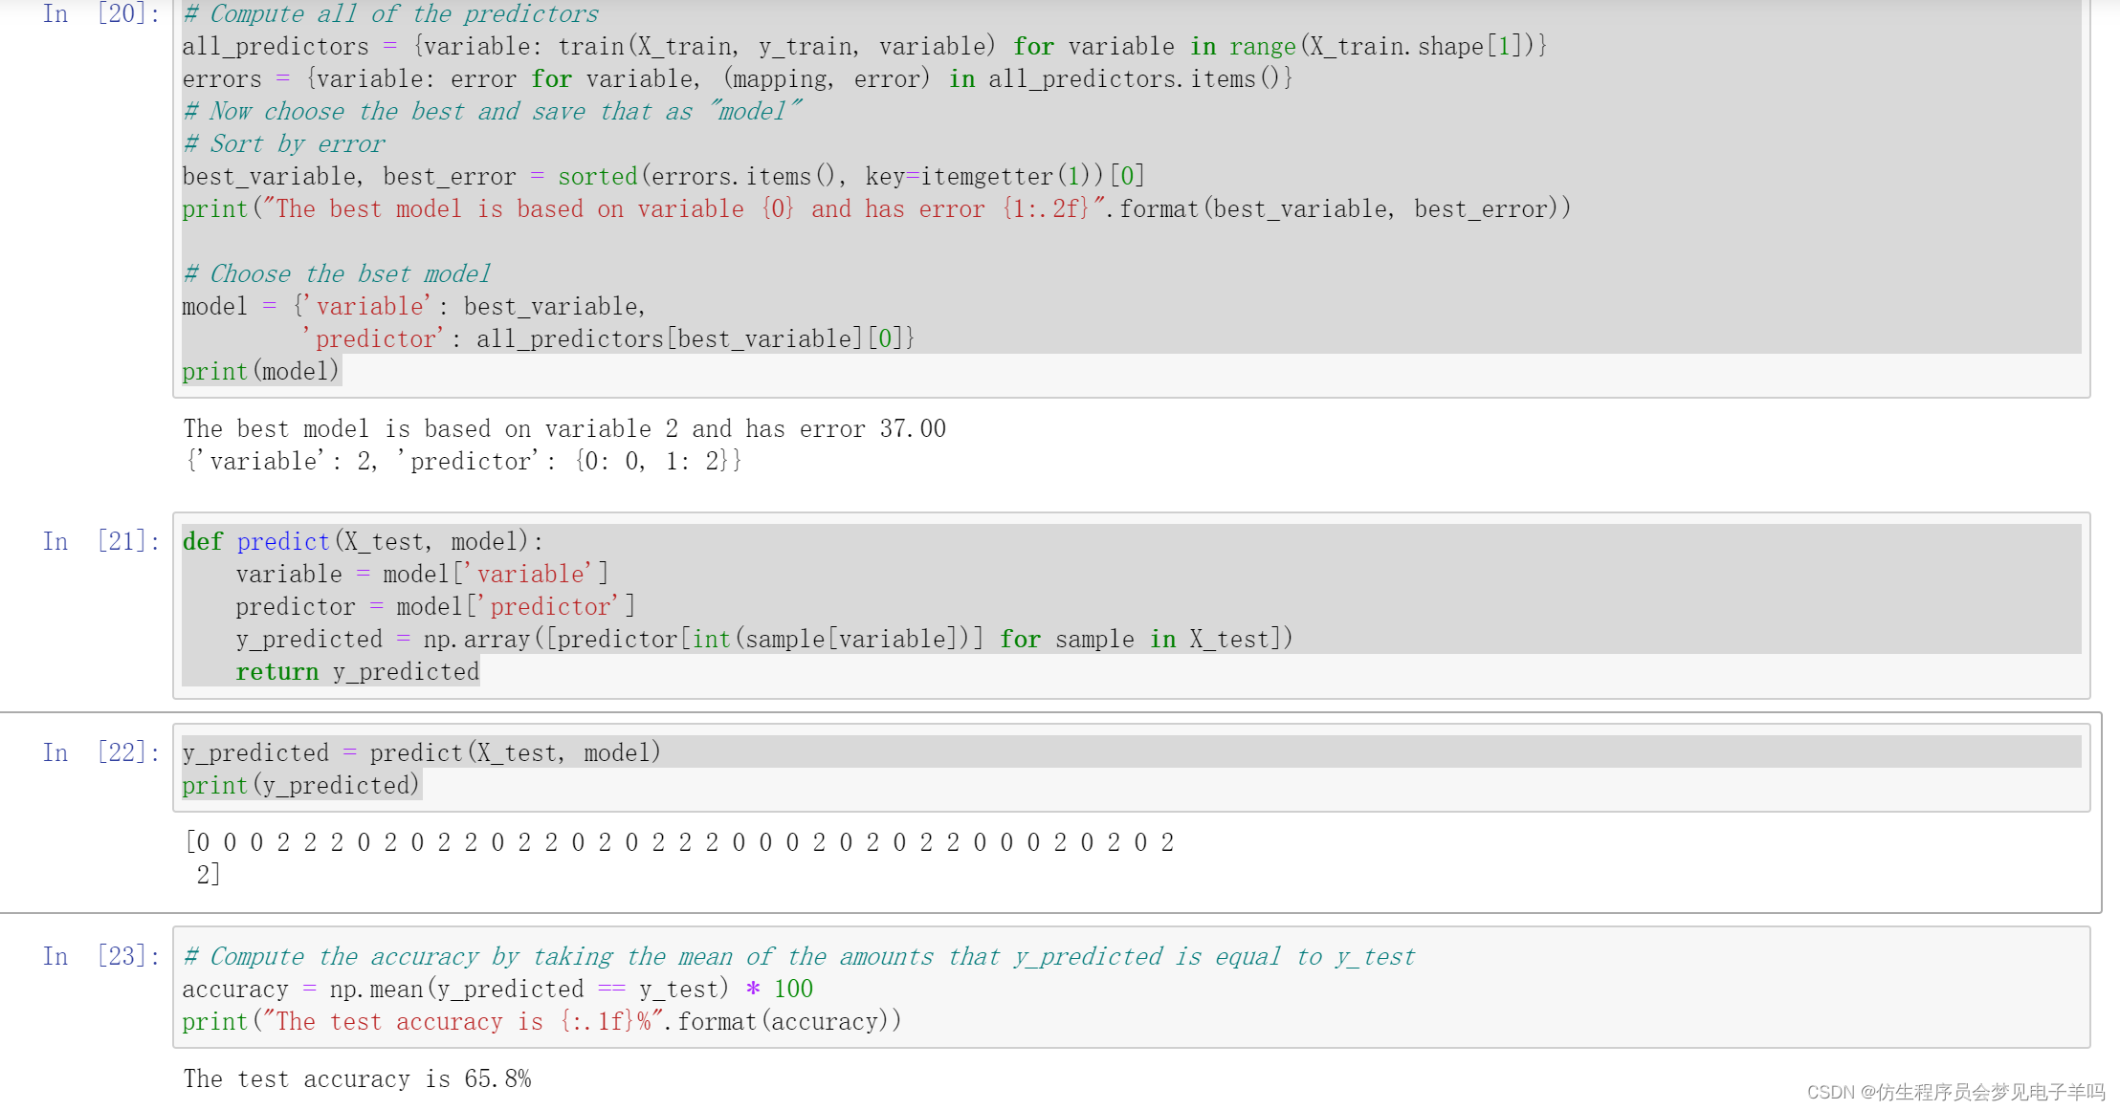Click the "model = {'variable'" line

point(414,306)
